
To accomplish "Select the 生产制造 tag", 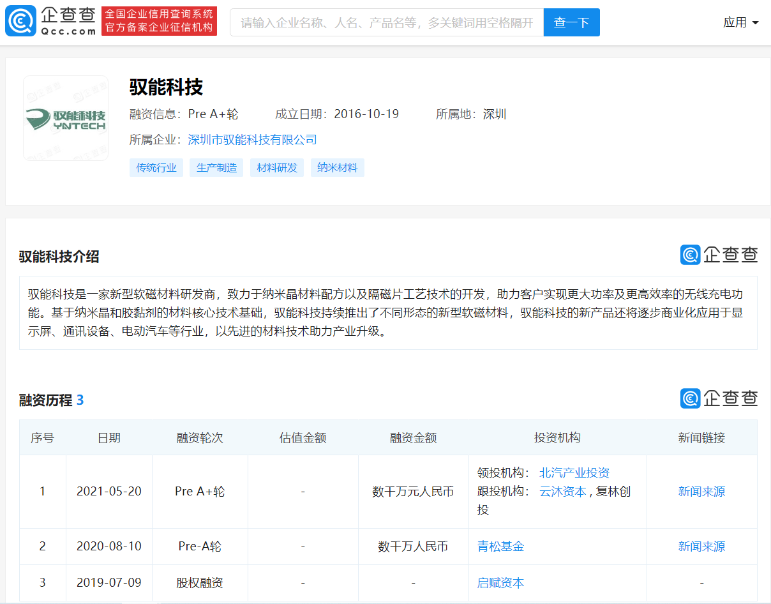I will [216, 168].
